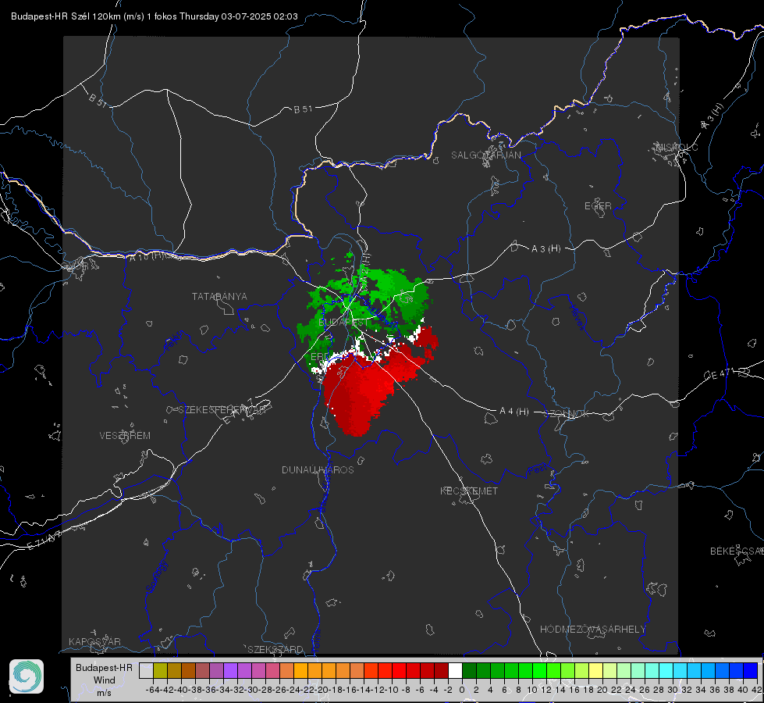The width and height of the screenshot is (764, 703).
Task: Click the blue Heves county label
Action: (577, 317)
